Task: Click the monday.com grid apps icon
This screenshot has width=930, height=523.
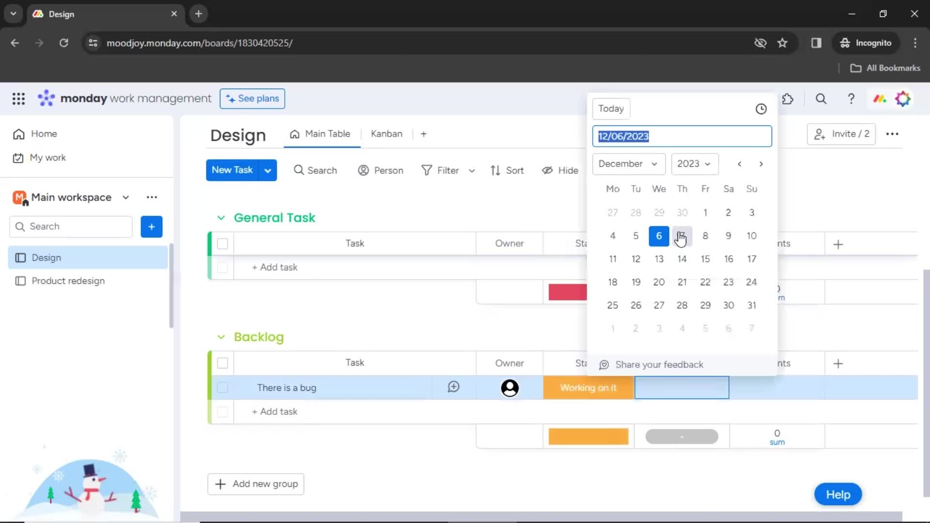Action: coord(18,98)
